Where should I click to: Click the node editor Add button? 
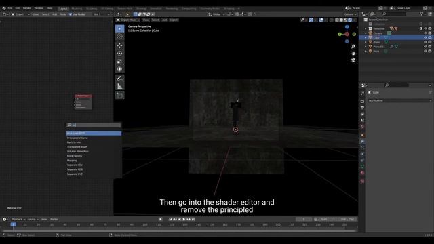click(54, 14)
